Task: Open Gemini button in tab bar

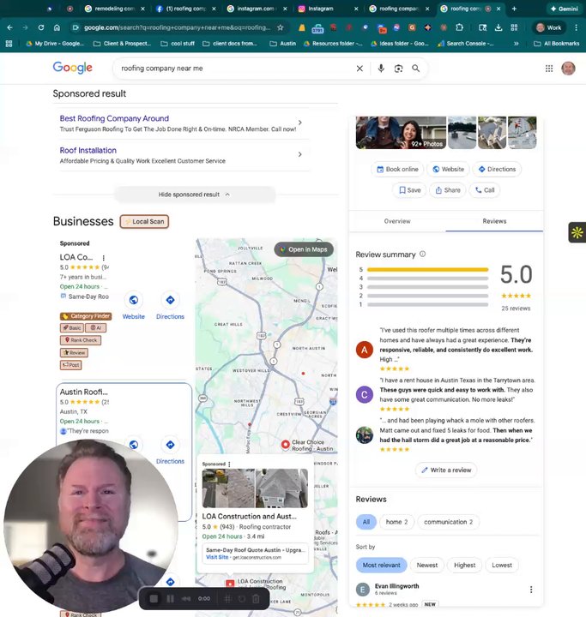Action: (x=564, y=9)
